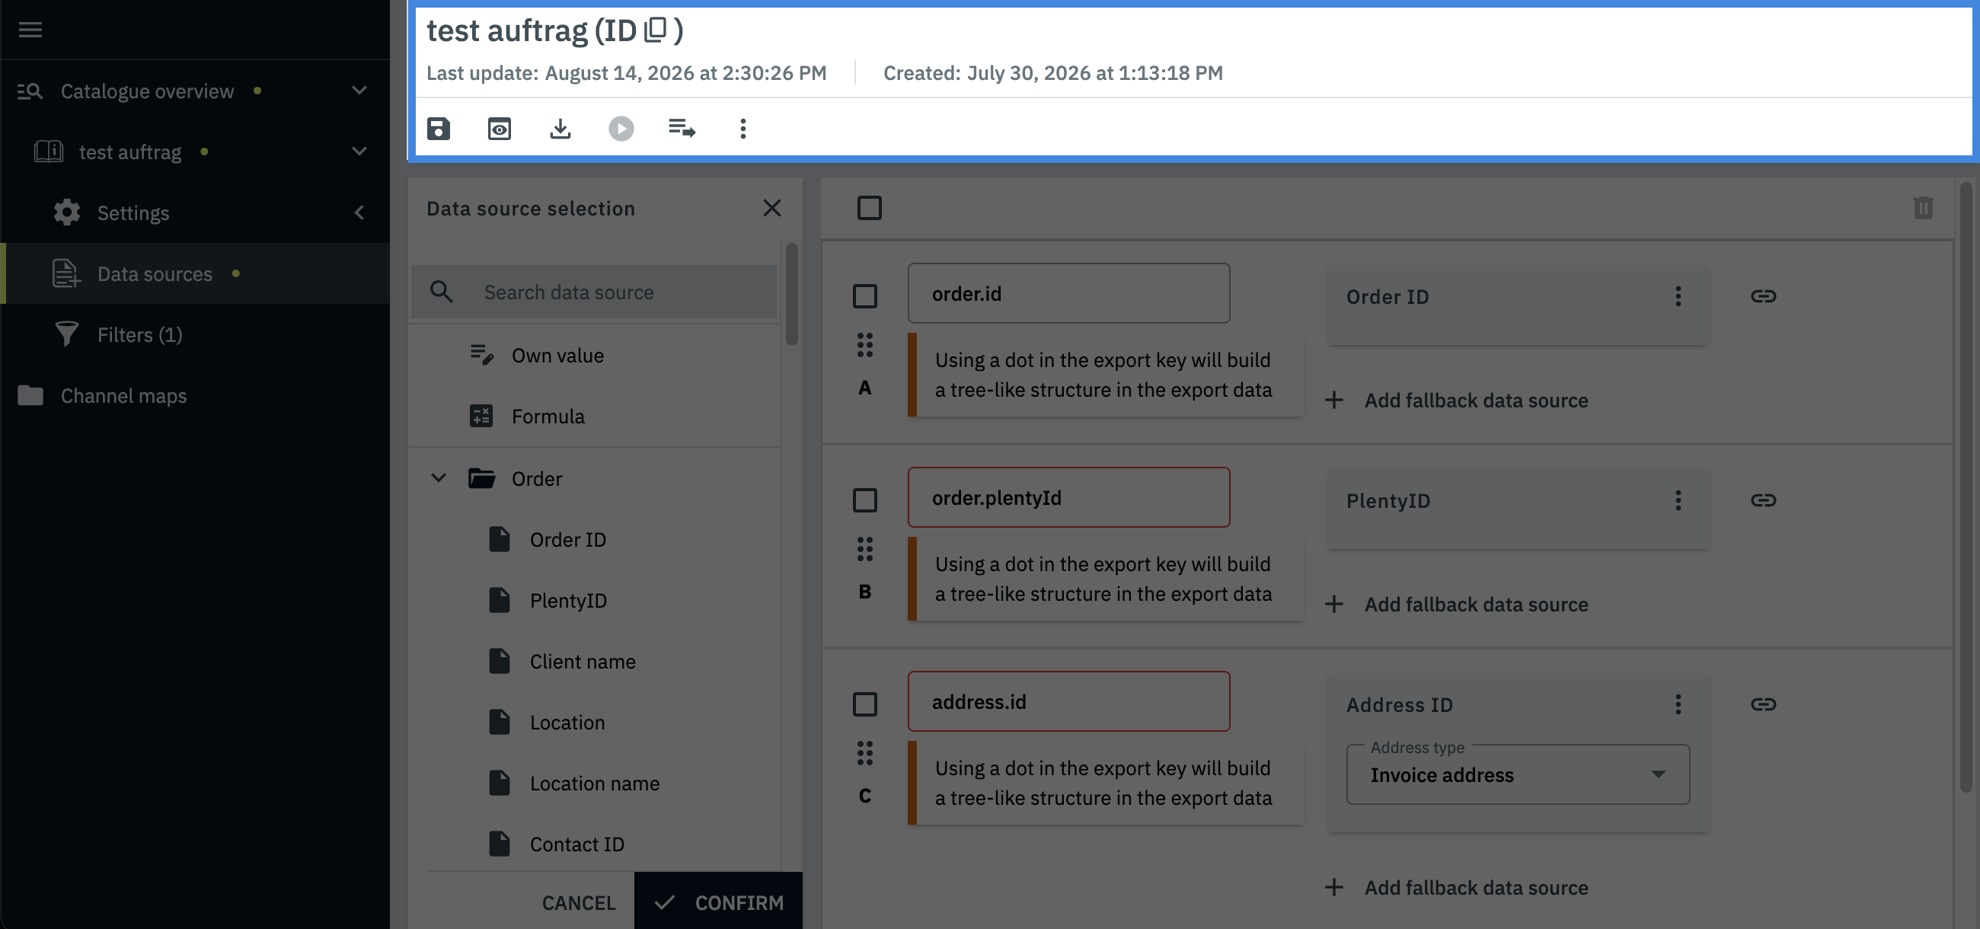
Task: Expand the test auftrag sidebar chevron
Action: [x=359, y=152]
